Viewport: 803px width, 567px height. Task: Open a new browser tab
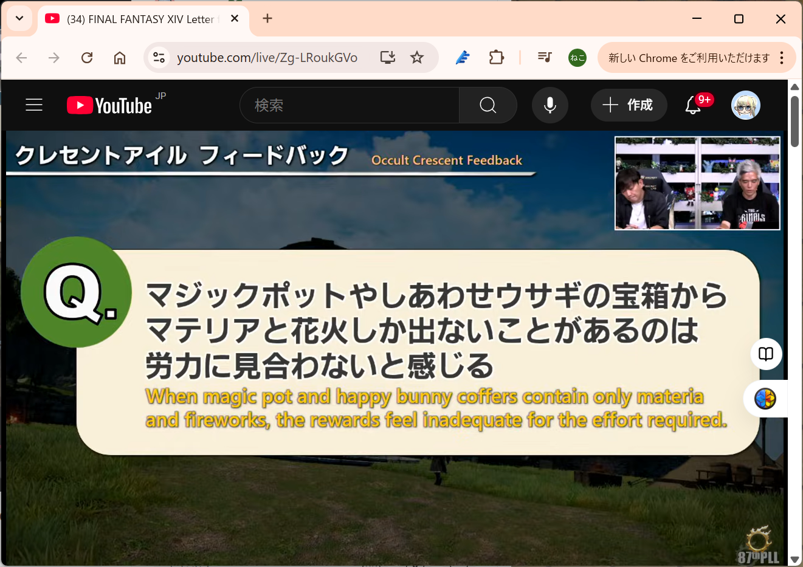(267, 19)
